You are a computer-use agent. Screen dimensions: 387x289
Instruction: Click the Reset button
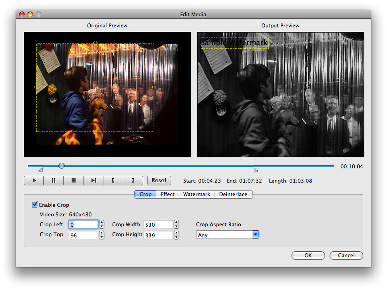pos(159,180)
